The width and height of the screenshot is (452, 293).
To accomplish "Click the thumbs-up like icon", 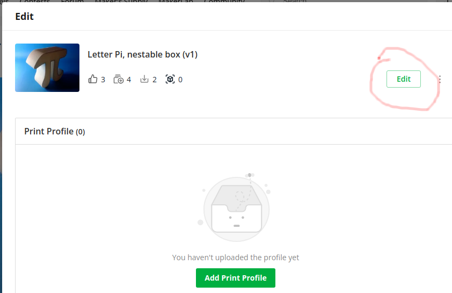I will click(93, 79).
